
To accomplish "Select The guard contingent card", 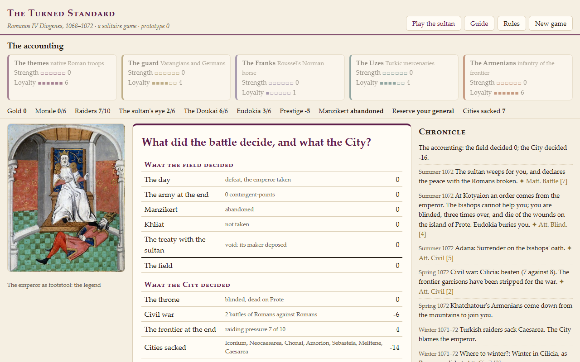I will coord(176,77).
